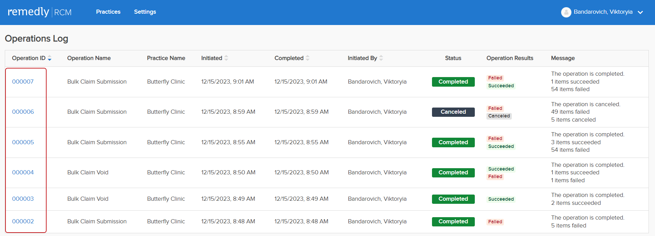The height and width of the screenshot is (236, 655).
Task: Open operation 000002 link
Action: (23, 221)
